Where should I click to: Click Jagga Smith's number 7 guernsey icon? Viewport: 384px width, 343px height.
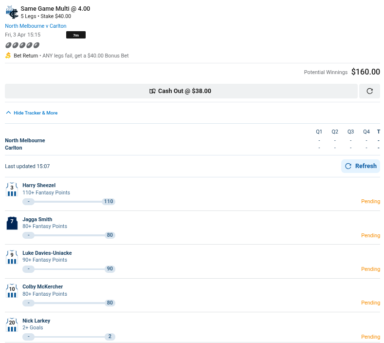(x=12, y=223)
